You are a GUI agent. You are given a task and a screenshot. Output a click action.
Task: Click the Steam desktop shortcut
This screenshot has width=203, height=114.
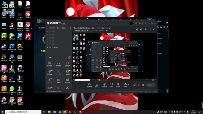(4, 47)
